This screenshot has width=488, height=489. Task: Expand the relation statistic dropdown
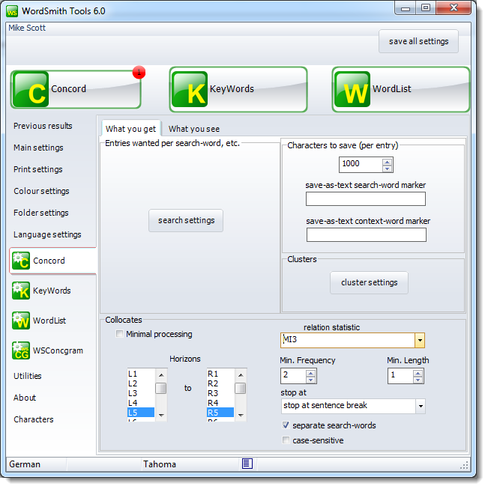click(x=419, y=341)
